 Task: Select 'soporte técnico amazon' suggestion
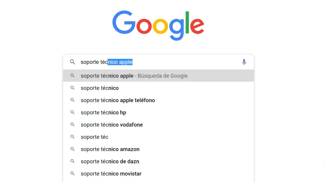click(x=110, y=149)
